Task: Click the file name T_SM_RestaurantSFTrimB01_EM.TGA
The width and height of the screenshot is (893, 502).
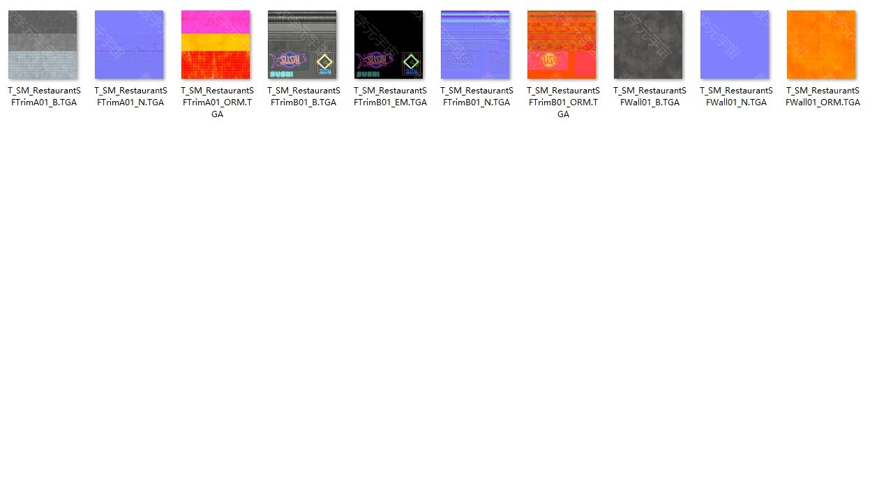Action: [390, 96]
